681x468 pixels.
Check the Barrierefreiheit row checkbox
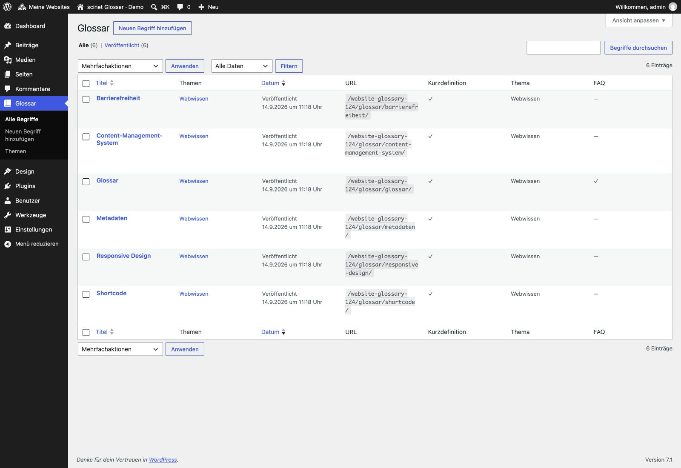click(x=86, y=99)
